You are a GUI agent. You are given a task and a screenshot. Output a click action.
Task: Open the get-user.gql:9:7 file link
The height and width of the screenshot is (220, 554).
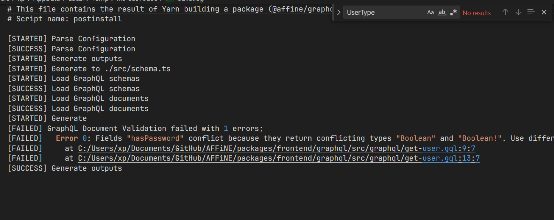276,148
